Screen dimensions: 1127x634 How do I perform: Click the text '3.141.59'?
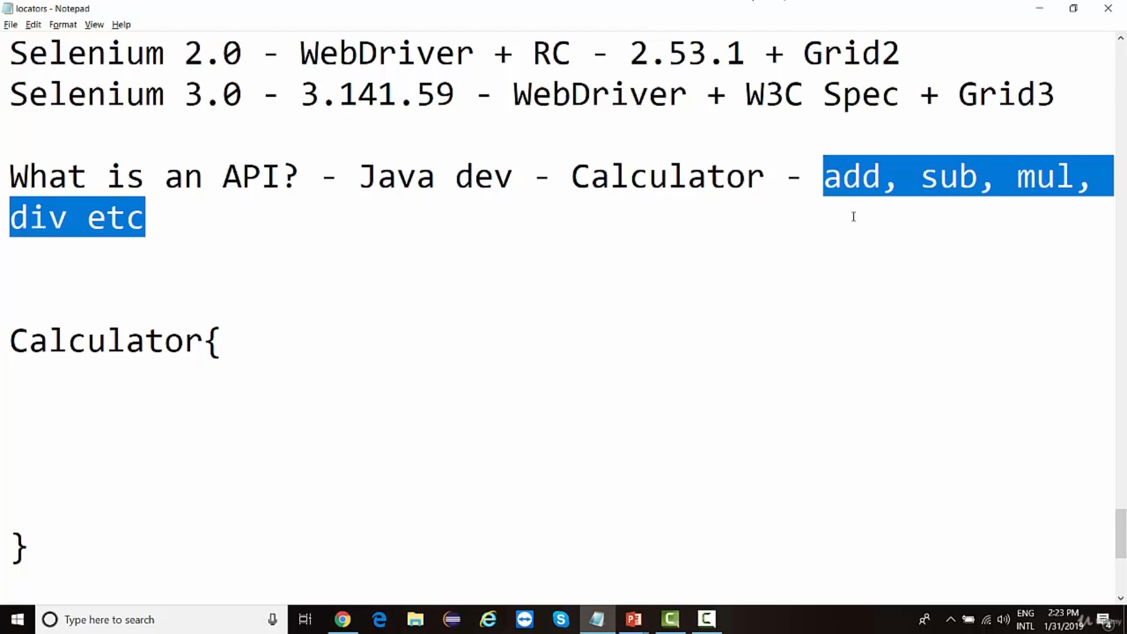377,95
